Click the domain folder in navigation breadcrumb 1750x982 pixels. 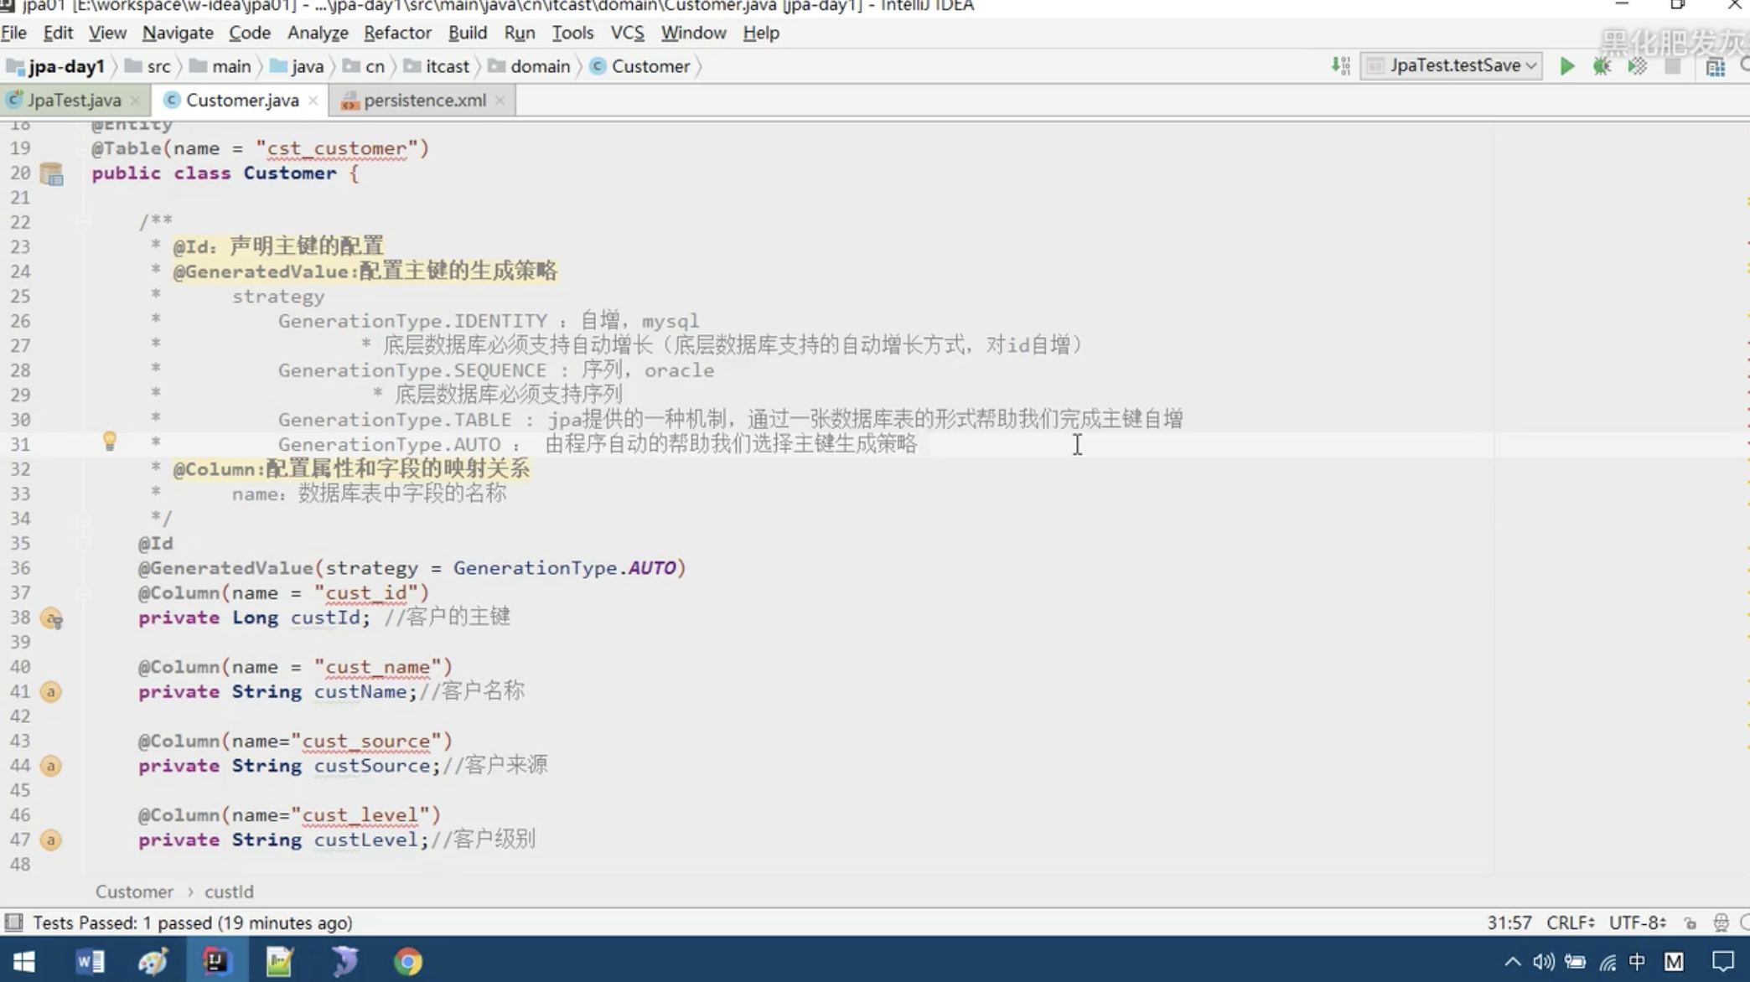[x=540, y=66]
